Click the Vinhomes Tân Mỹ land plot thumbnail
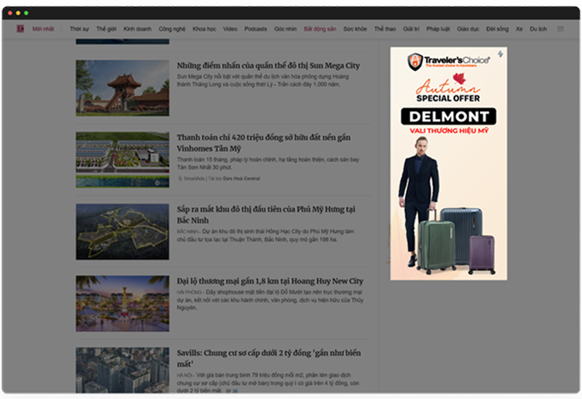This screenshot has height=399, width=582. [x=123, y=160]
